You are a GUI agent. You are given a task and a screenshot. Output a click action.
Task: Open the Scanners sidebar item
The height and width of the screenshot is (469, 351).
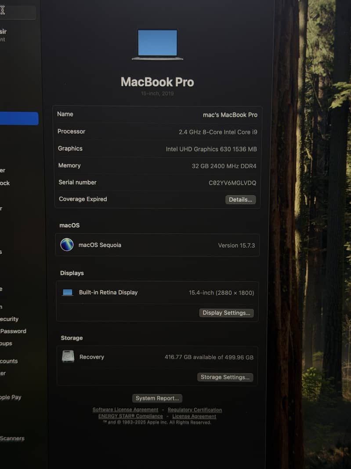click(12, 438)
